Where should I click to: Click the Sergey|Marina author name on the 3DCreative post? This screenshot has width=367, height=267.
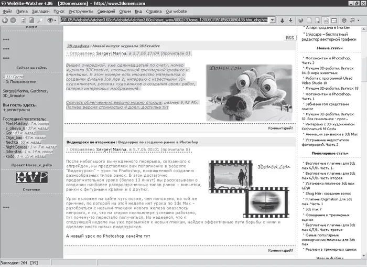[x=111, y=54]
